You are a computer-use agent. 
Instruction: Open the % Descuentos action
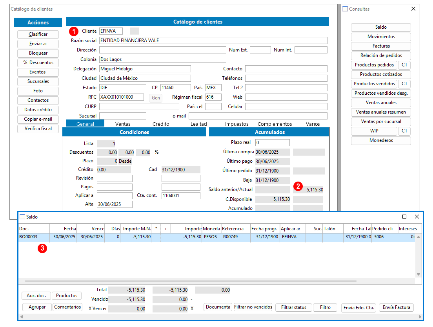[38, 62]
